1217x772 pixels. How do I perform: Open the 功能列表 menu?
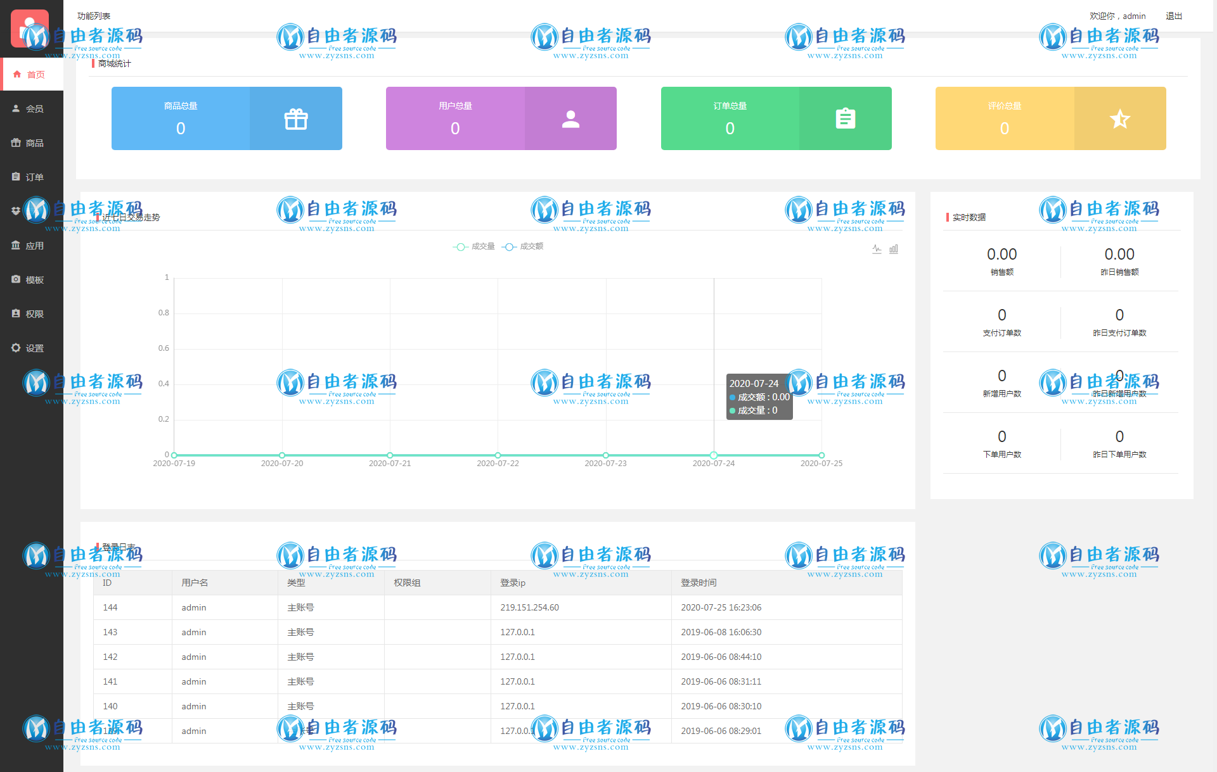tap(94, 16)
